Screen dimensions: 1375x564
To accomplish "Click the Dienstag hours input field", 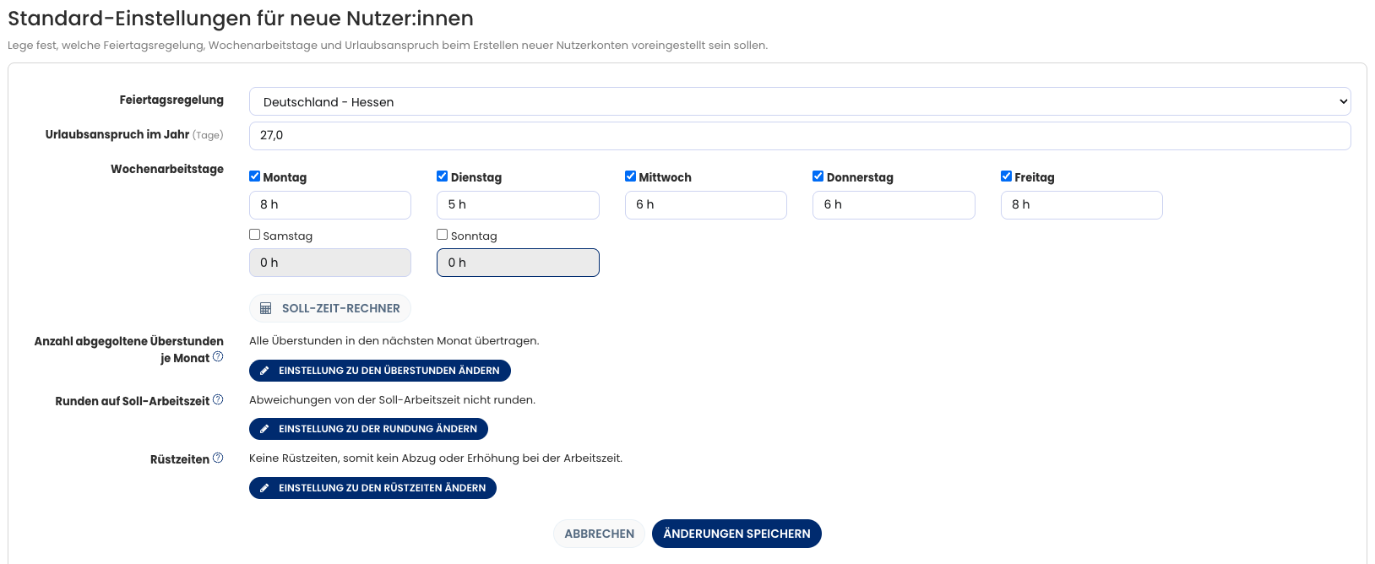I will pyautogui.click(x=518, y=205).
